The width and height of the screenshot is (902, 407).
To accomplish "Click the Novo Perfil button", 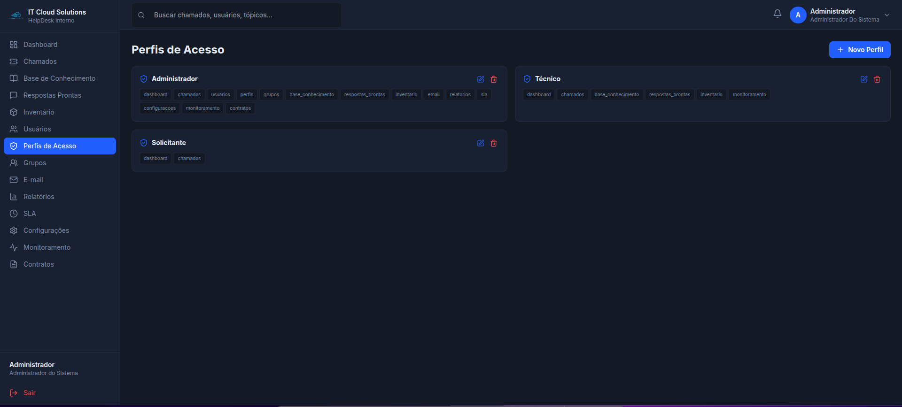I will 860,50.
